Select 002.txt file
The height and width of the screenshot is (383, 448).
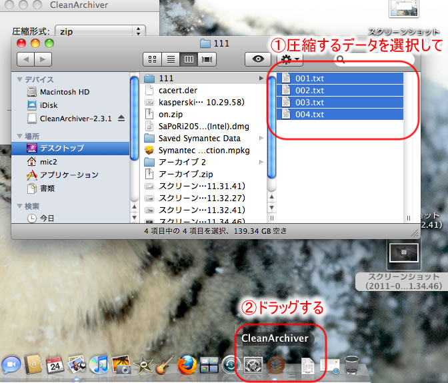tap(340, 90)
